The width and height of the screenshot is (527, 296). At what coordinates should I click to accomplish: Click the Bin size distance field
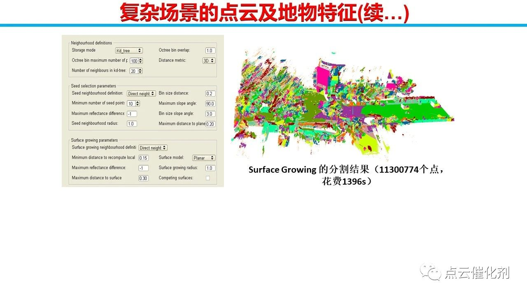(x=210, y=94)
